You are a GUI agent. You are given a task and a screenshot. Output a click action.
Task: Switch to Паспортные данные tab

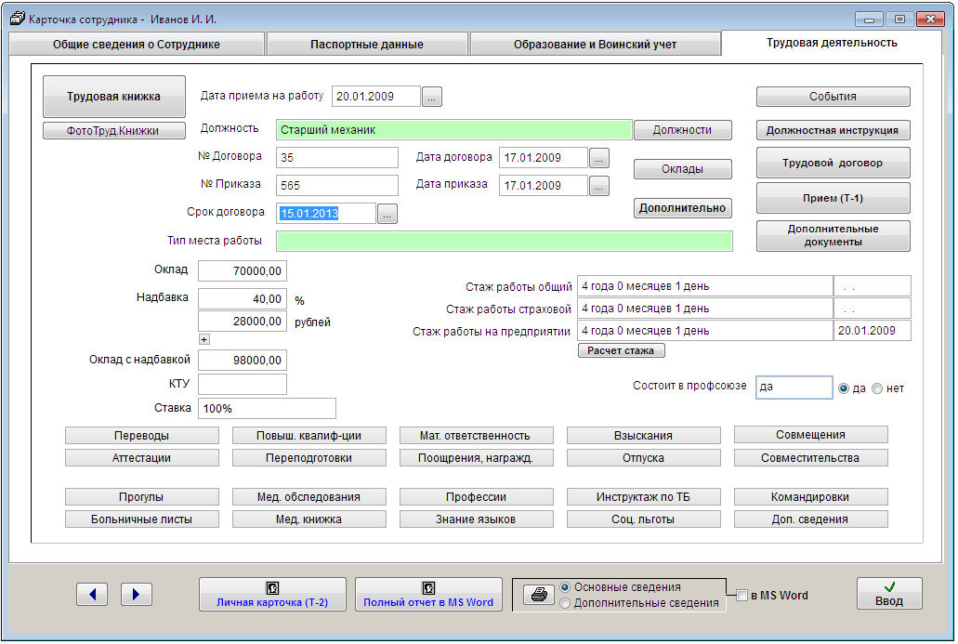click(x=366, y=45)
